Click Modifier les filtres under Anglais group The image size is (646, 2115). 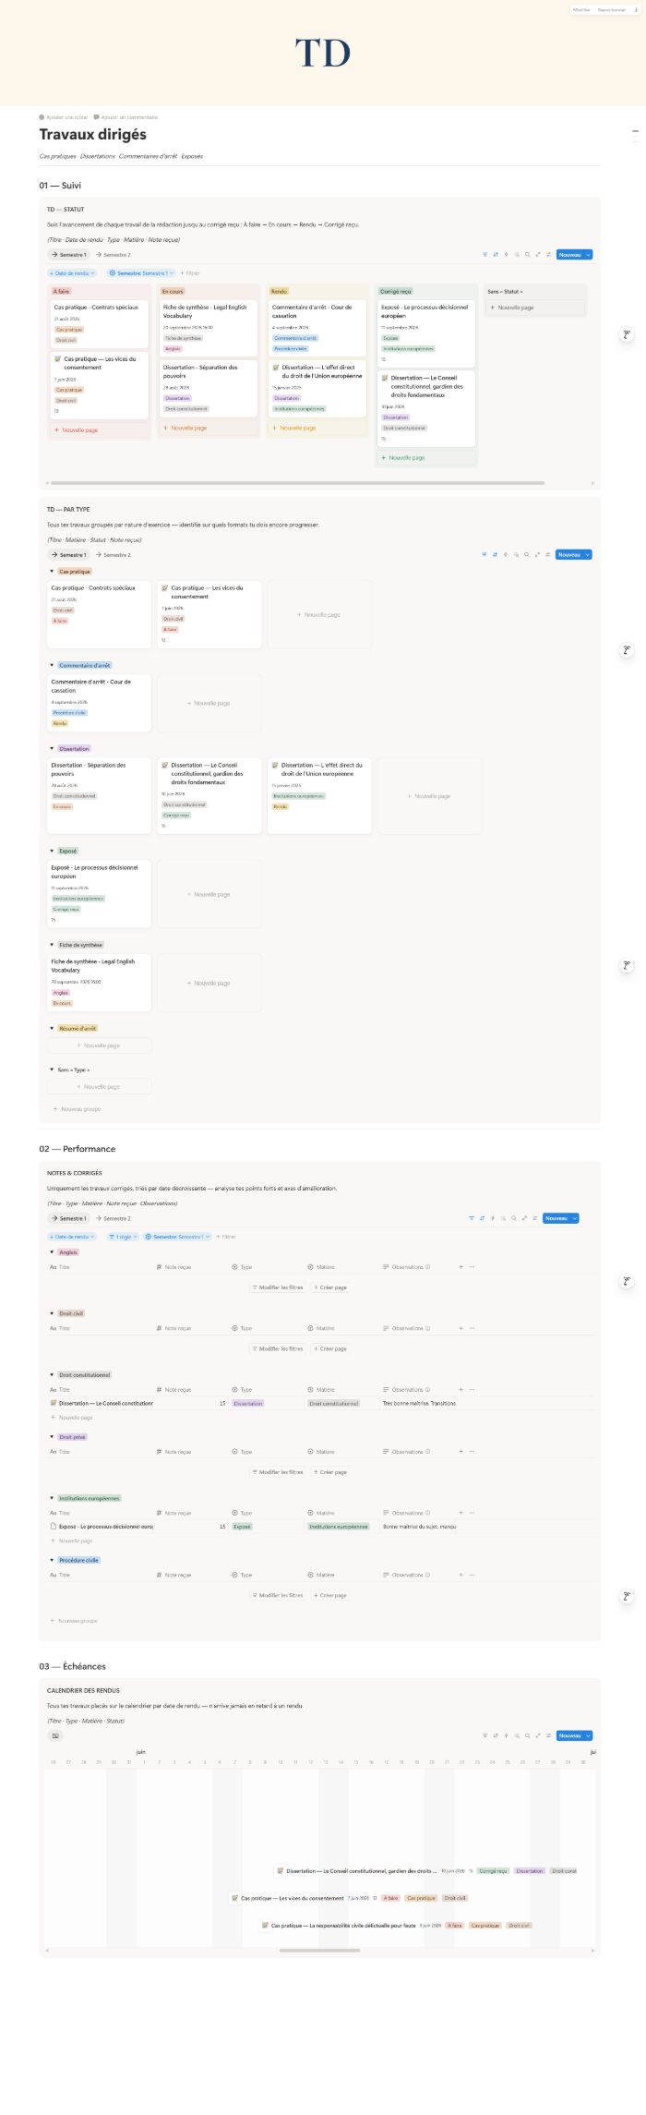pos(278,1287)
